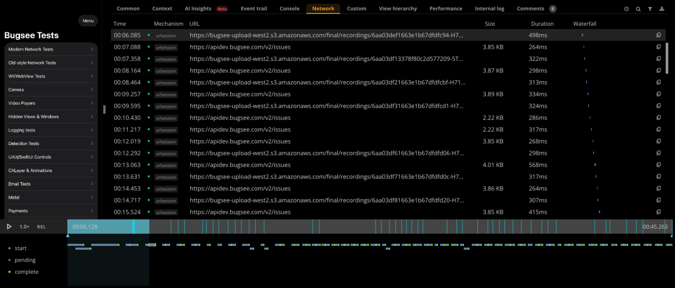The width and height of the screenshot is (675, 288).
Task: Copy the request at 00:14.453
Action: [659, 188]
